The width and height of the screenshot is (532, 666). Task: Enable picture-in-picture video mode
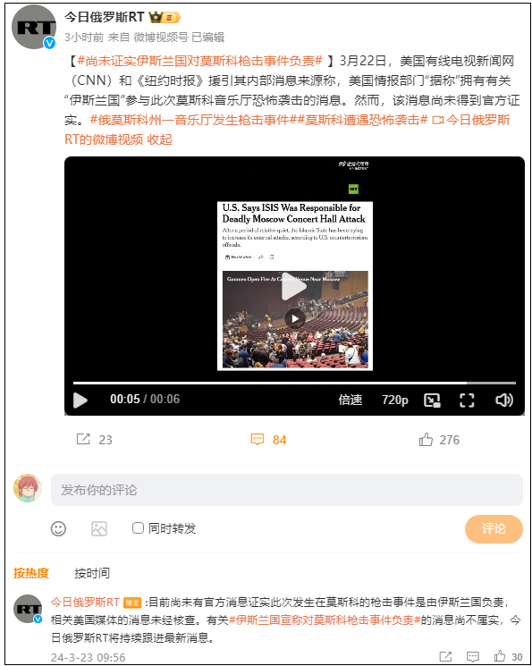coord(432,400)
